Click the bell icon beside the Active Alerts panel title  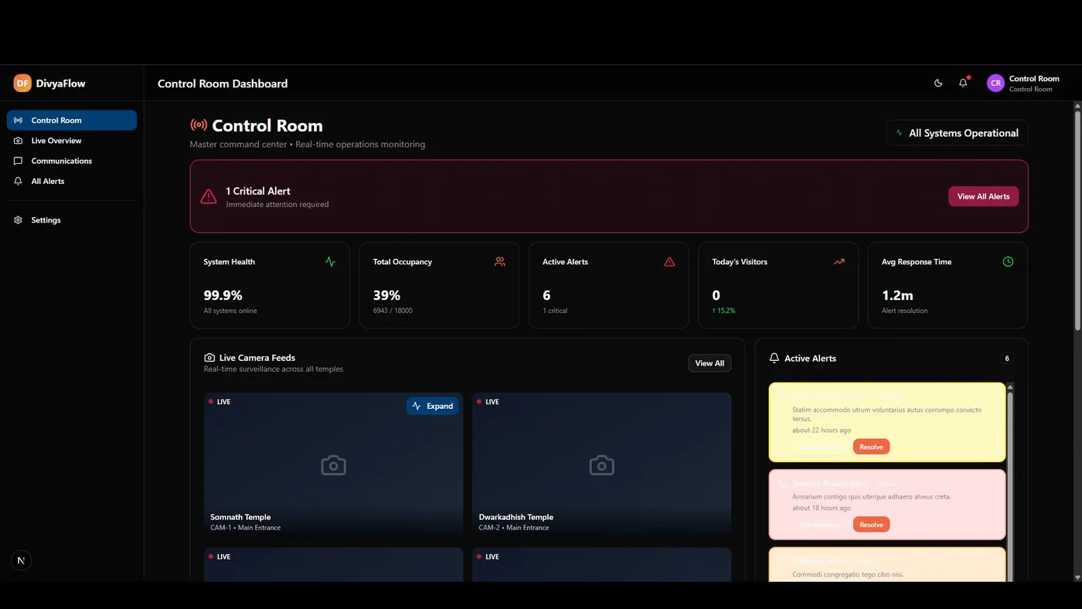tap(774, 359)
